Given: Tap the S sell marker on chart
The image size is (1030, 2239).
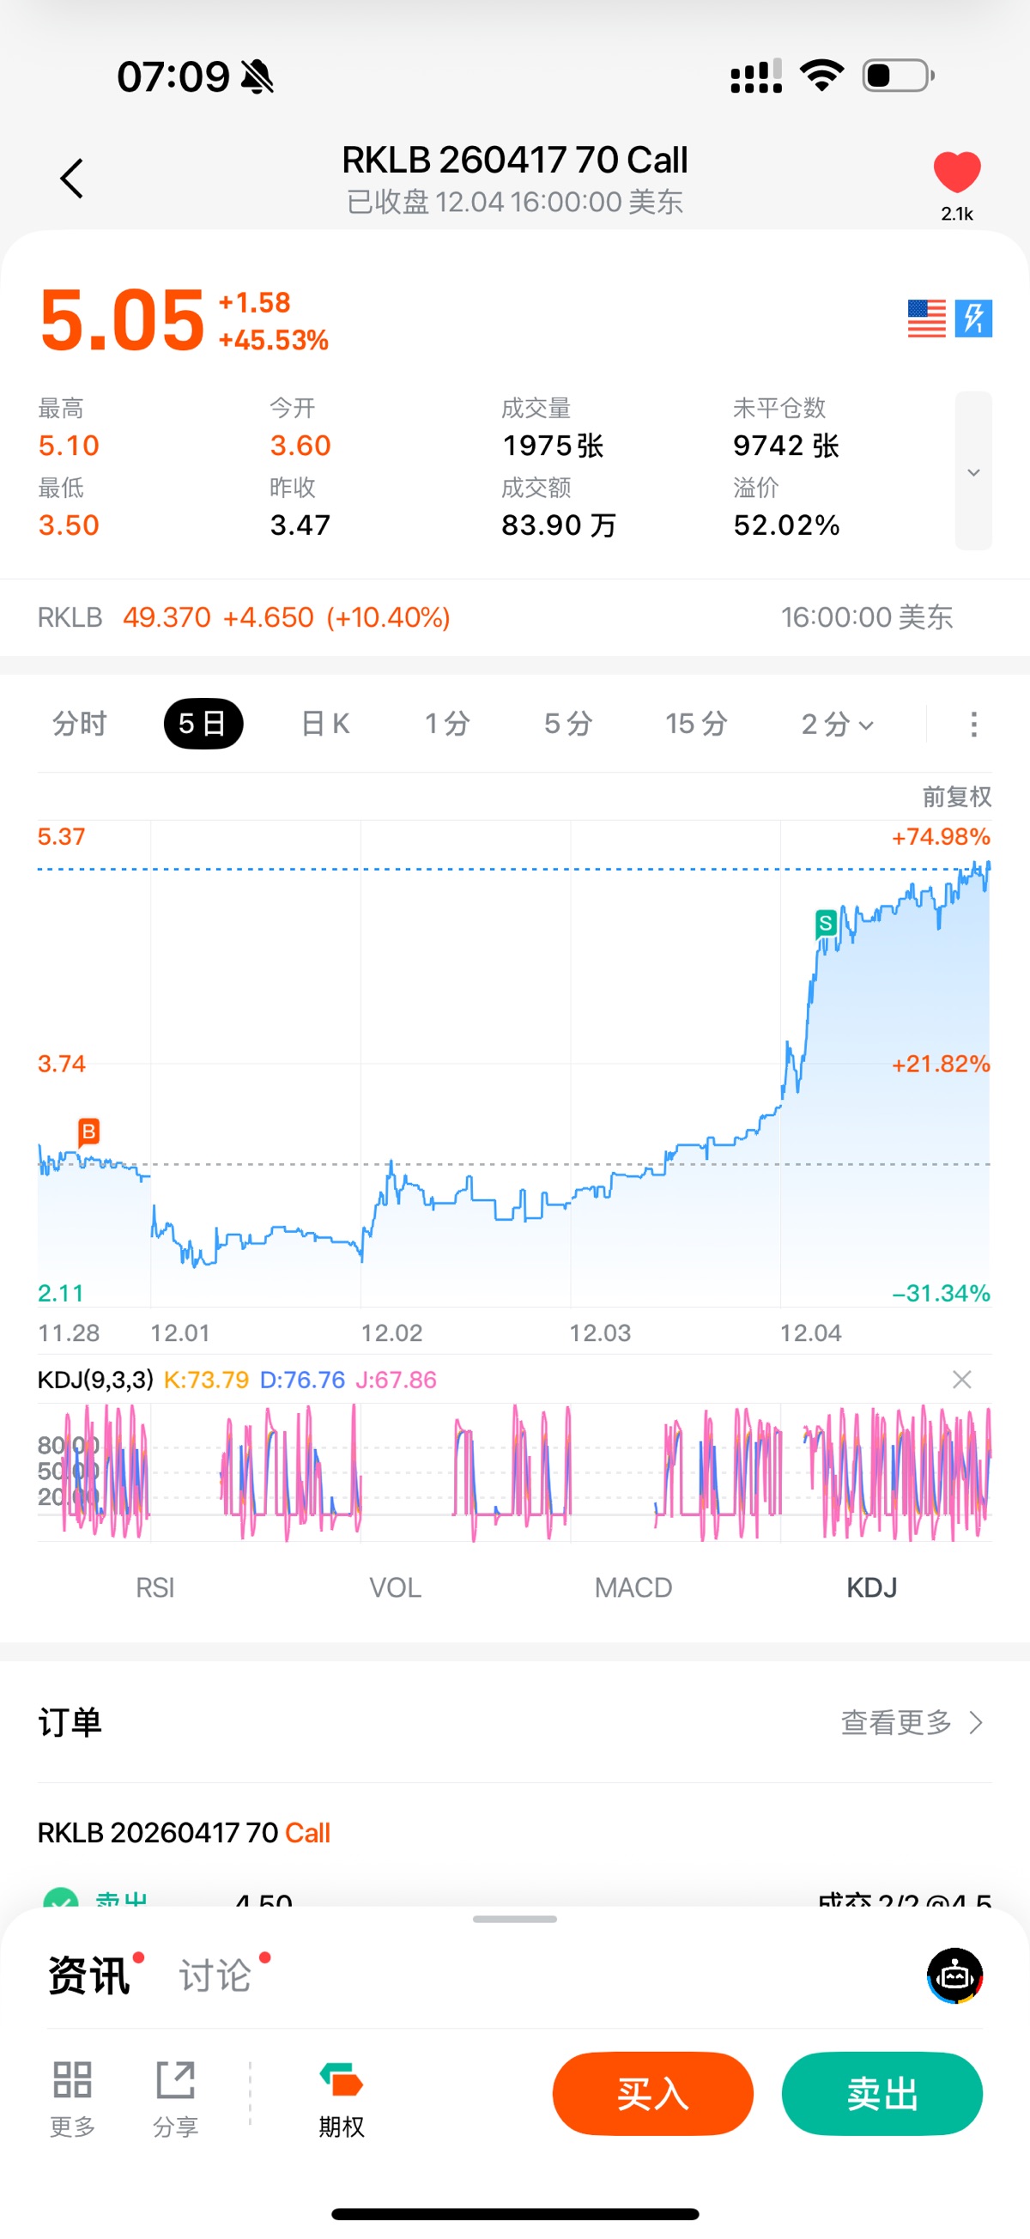Looking at the screenshot, I should tap(826, 923).
